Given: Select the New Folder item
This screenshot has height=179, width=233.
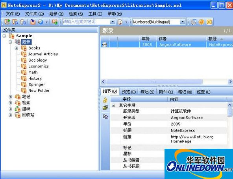Looking at the screenshot, I should pos(39,91).
